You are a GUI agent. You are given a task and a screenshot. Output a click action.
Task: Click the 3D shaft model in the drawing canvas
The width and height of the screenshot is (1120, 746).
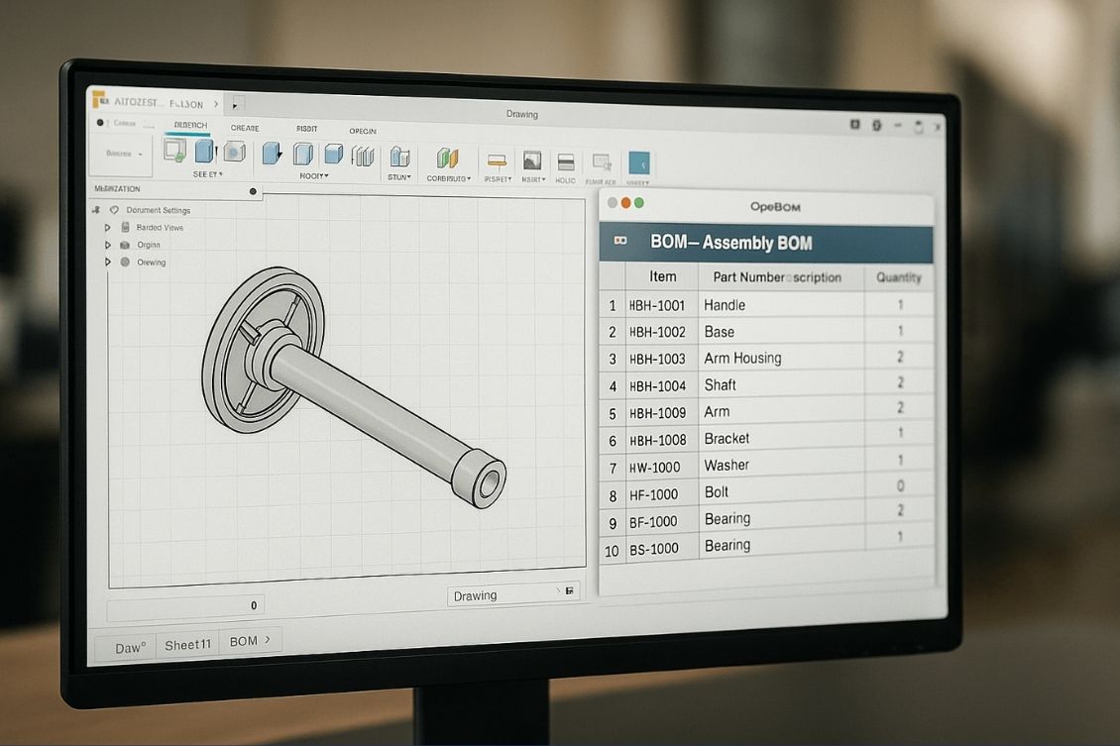(354, 387)
